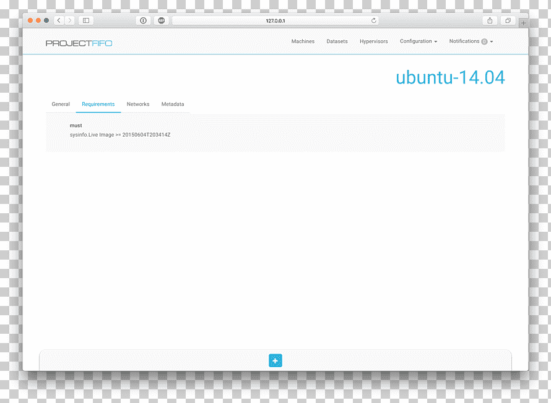Click the 'must' requirement label
This screenshot has height=403, width=551.
[76, 125]
